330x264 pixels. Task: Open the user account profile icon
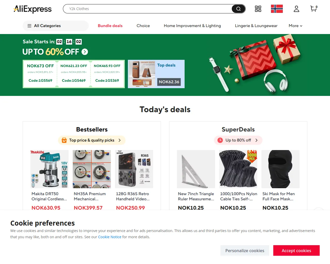(296, 9)
